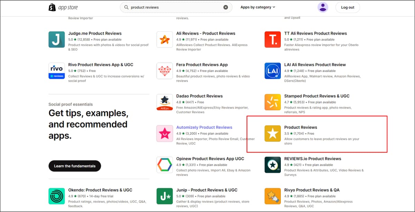The height and width of the screenshot is (212, 415).
Task: Open the Shopify app store logo
Action: click(x=63, y=7)
